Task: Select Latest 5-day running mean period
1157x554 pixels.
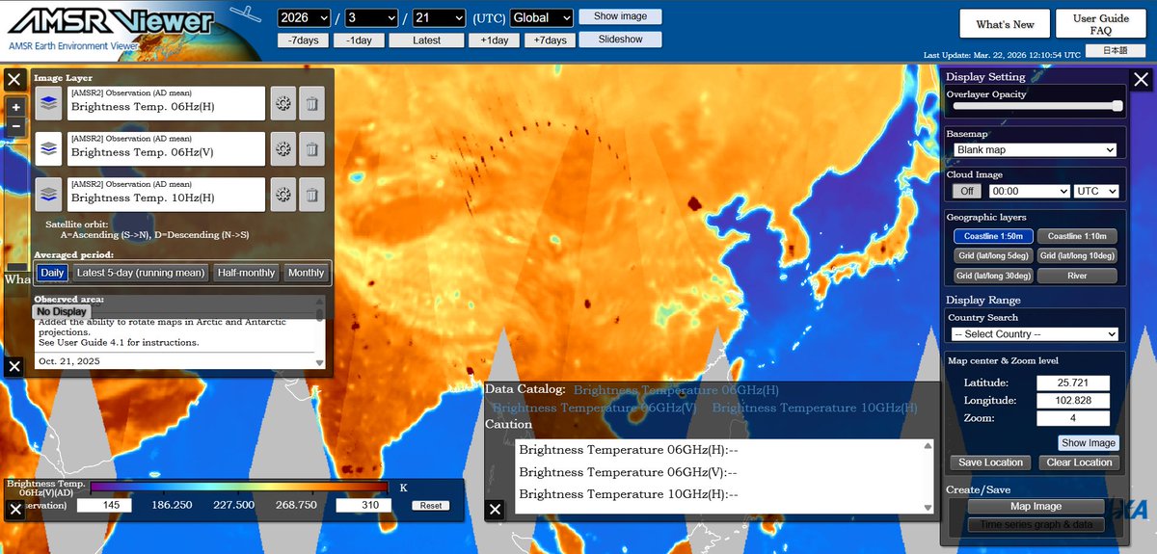Action: 141,273
